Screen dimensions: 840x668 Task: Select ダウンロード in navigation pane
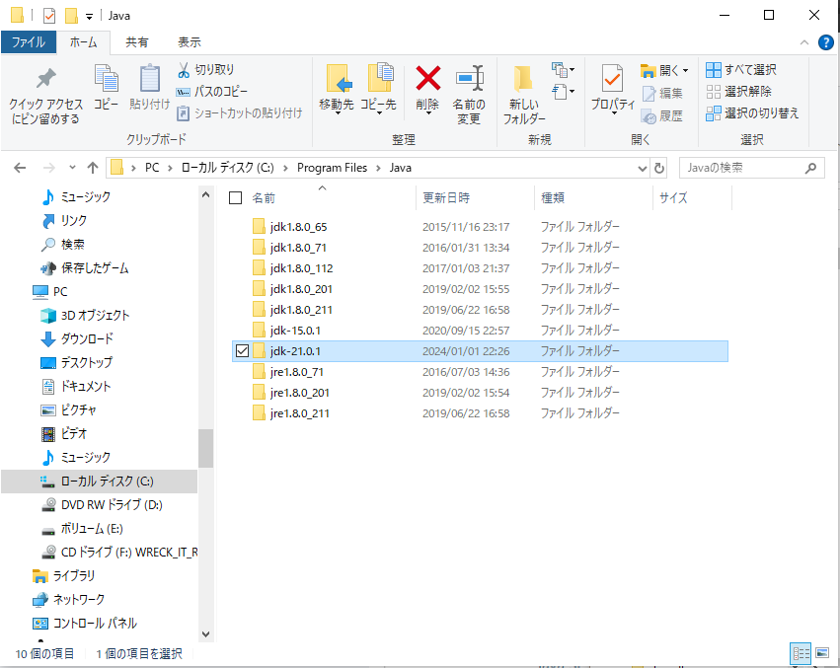point(87,339)
